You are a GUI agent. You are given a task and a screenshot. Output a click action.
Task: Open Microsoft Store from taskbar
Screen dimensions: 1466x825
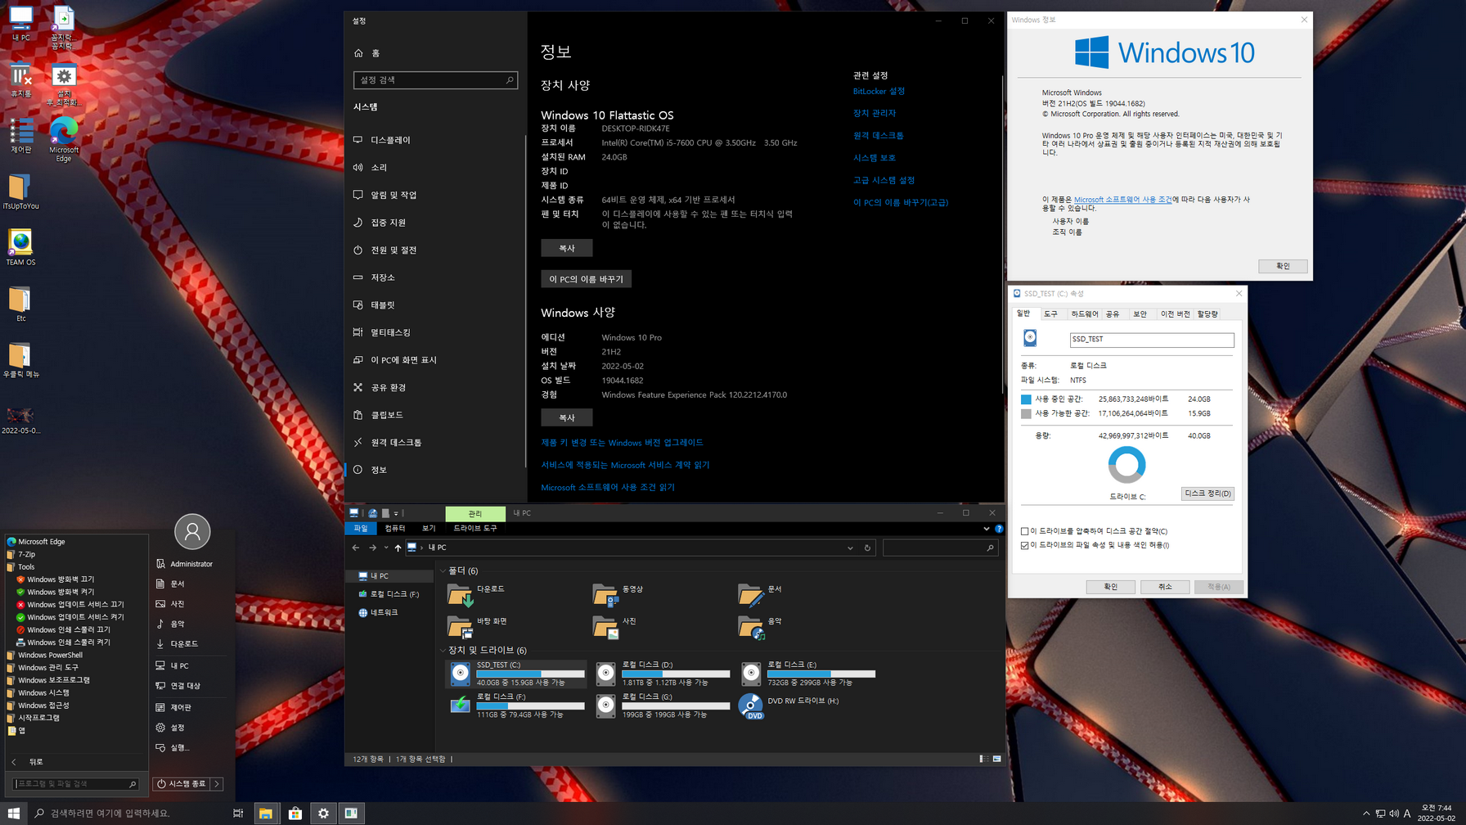tap(295, 814)
